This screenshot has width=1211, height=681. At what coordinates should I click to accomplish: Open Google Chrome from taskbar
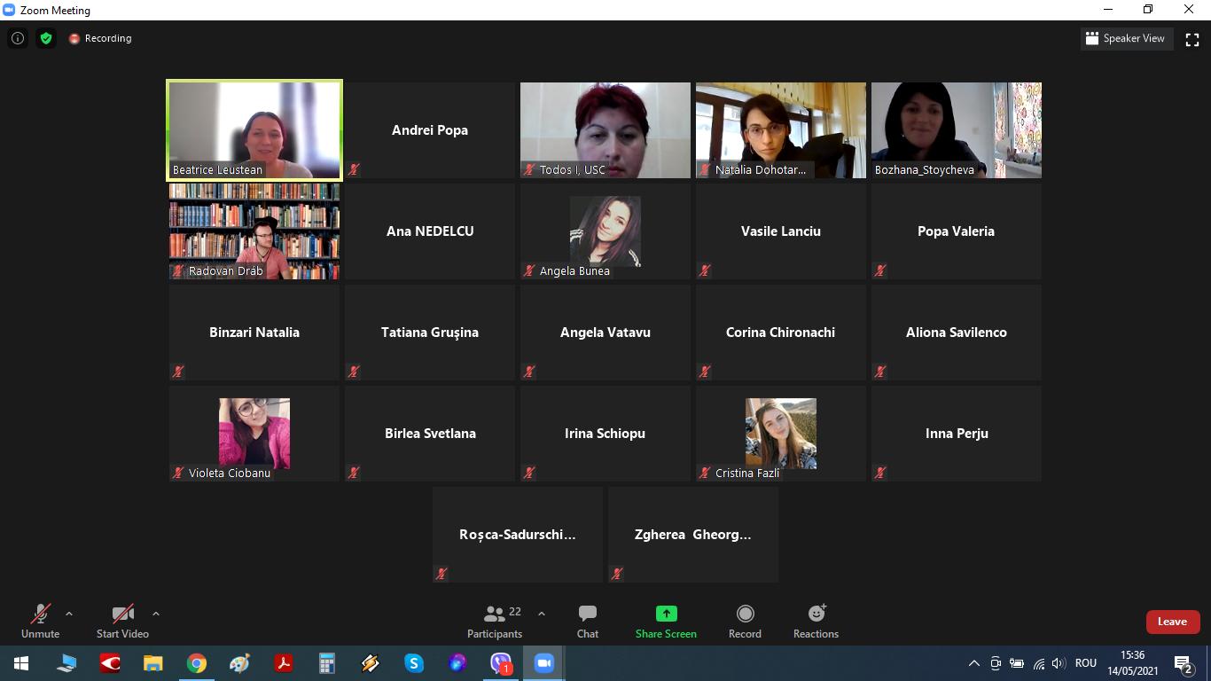(197, 663)
